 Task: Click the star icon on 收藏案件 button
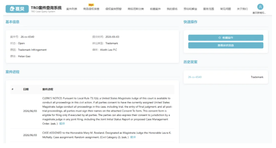220,38
